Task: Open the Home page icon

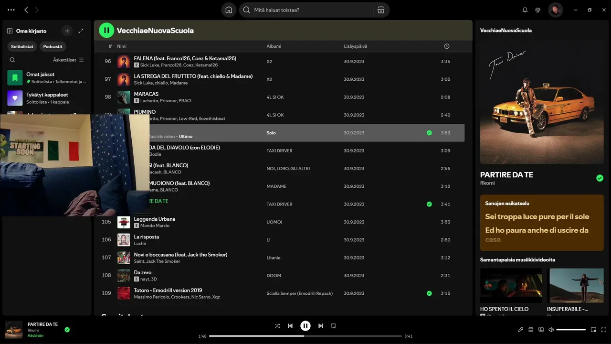Action: pyautogui.click(x=229, y=10)
